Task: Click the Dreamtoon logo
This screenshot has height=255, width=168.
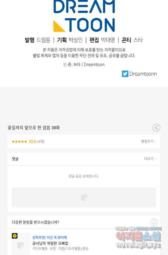Action: pyautogui.click(x=84, y=16)
